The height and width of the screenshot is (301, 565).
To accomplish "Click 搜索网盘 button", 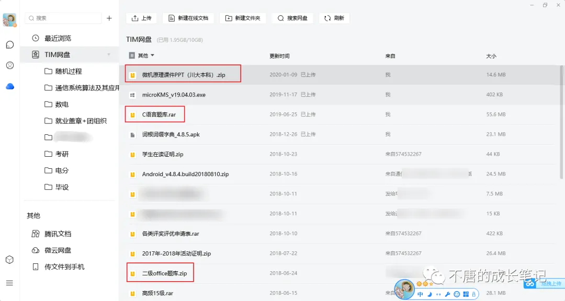I will (x=292, y=18).
